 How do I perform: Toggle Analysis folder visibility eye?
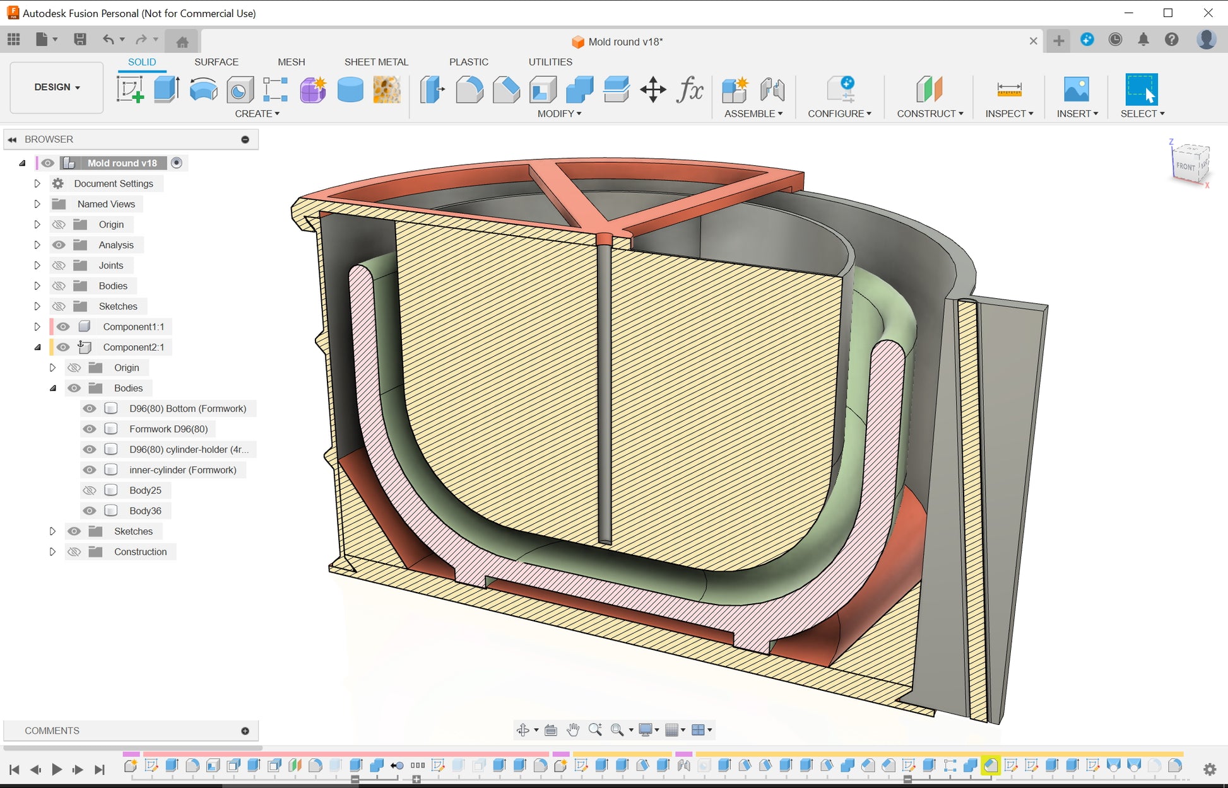pos(59,245)
